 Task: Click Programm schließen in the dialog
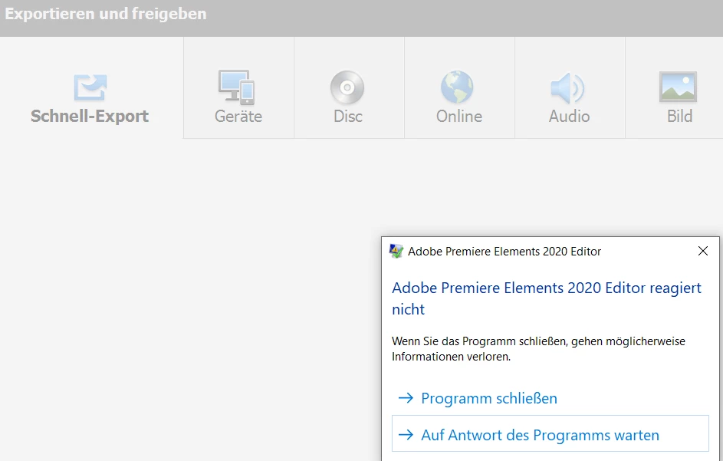point(550,398)
